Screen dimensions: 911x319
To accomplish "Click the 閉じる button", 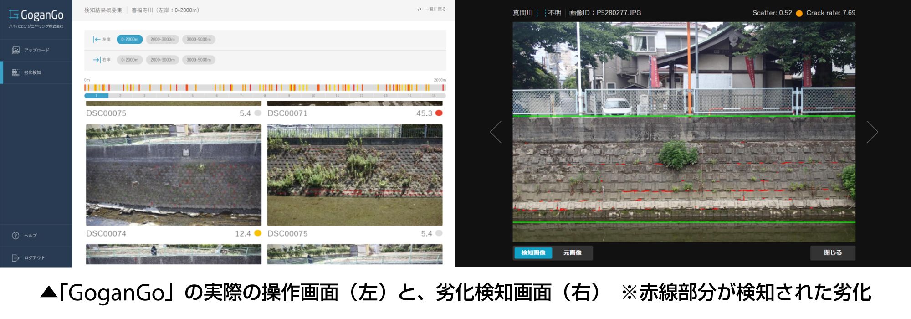I will tap(833, 252).
